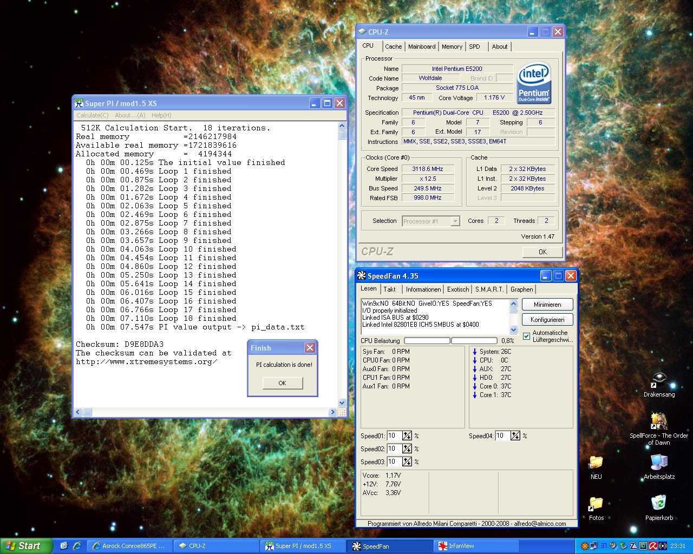This screenshot has width=693, height=554.
Task: Open the Calculate(C) menu in Super PI
Action: (93, 115)
